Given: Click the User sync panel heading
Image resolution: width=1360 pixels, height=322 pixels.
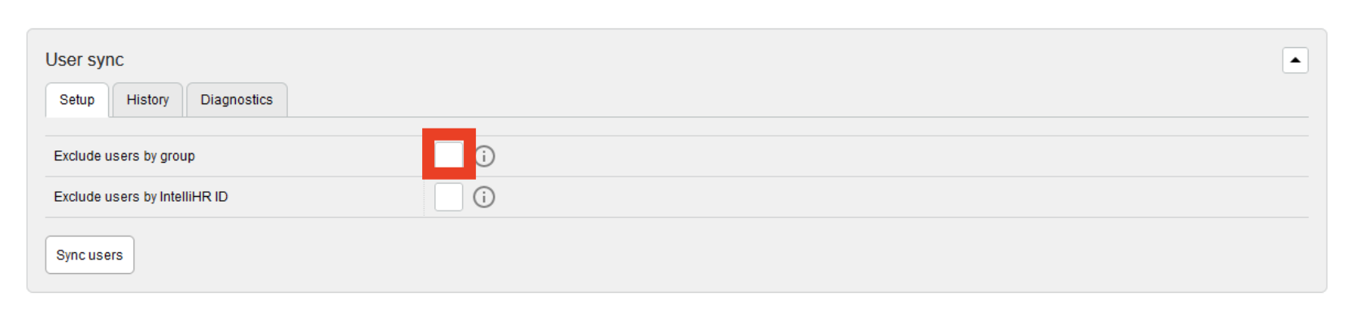Looking at the screenshot, I should click(85, 59).
